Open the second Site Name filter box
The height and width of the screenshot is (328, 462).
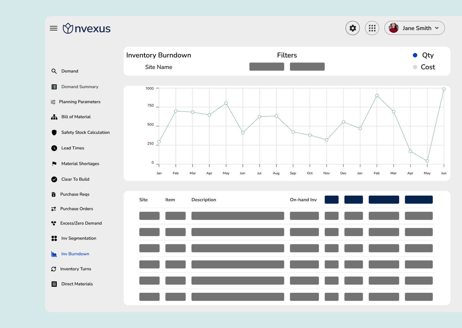(x=307, y=67)
